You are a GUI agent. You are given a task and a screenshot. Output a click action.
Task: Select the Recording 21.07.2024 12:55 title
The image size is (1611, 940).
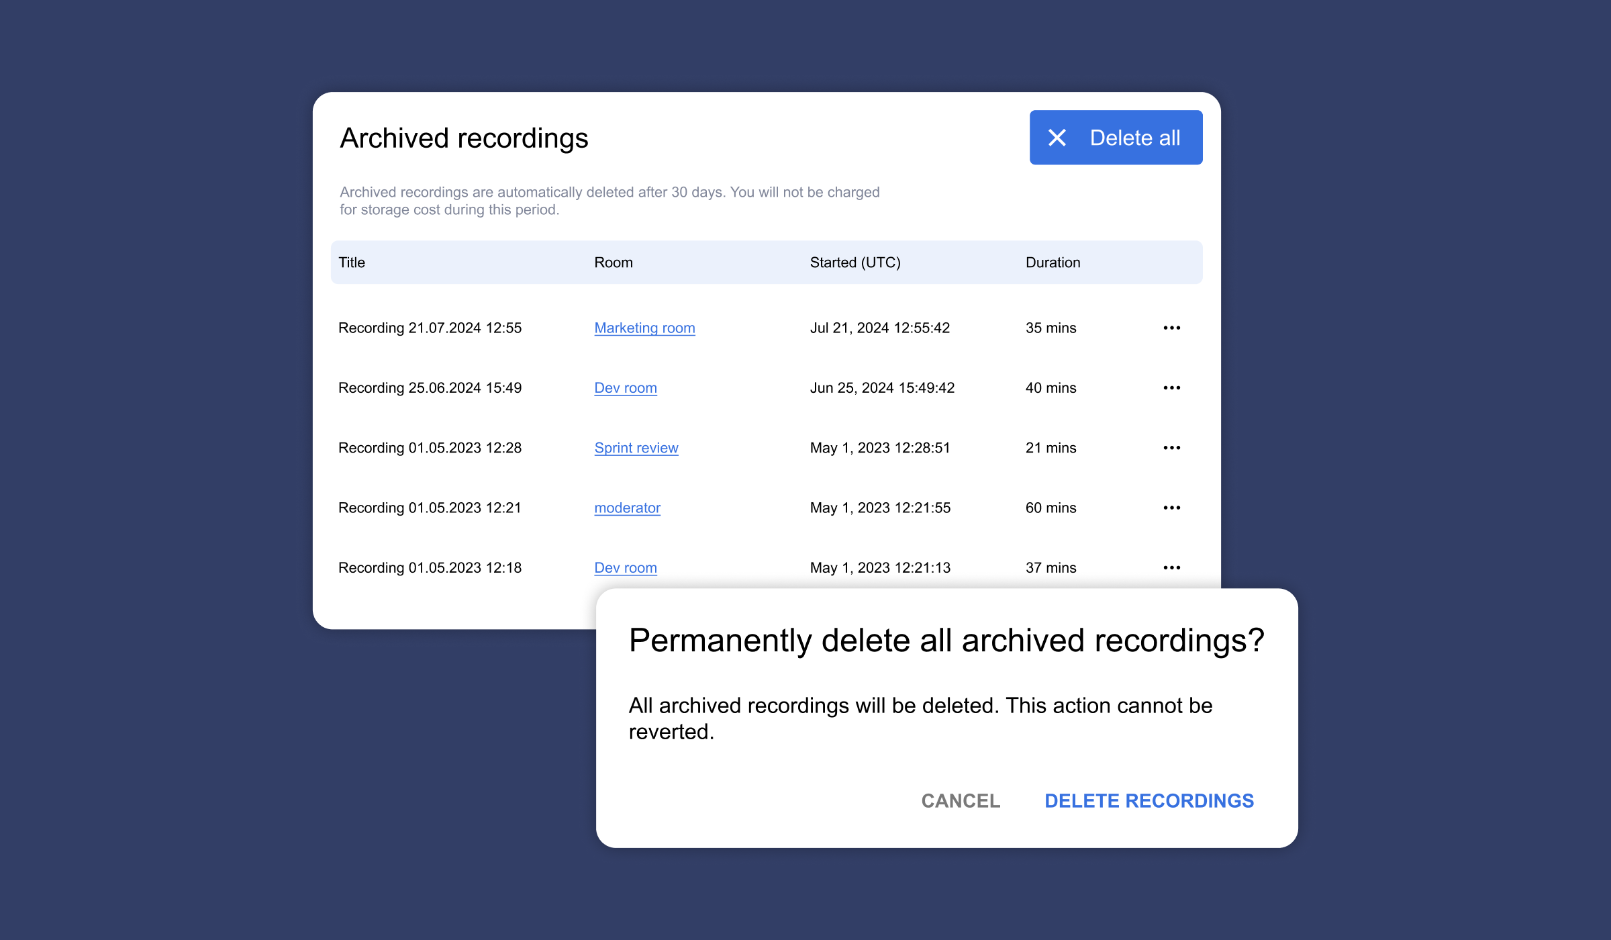pyautogui.click(x=430, y=328)
